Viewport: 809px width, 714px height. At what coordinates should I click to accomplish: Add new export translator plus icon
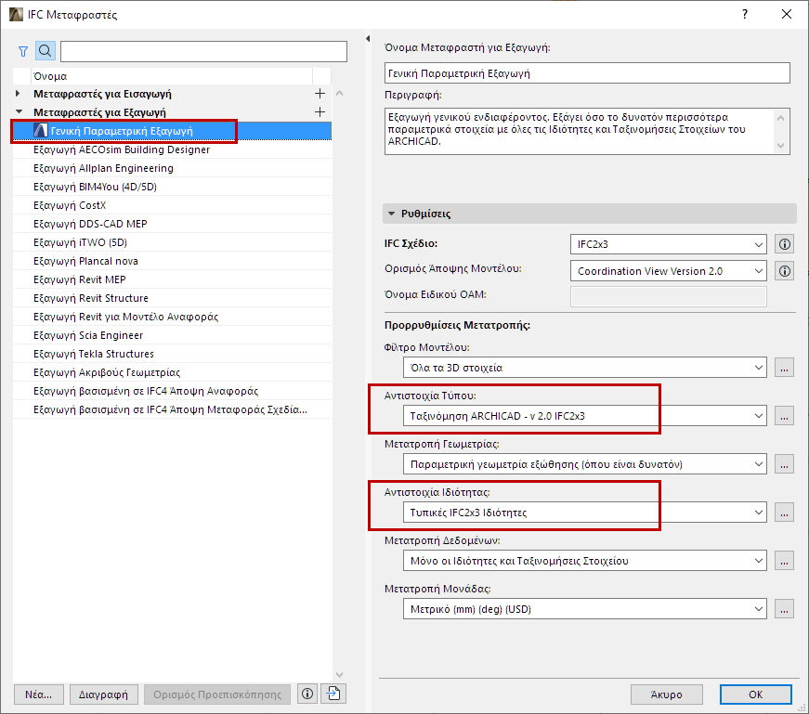[320, 112]
